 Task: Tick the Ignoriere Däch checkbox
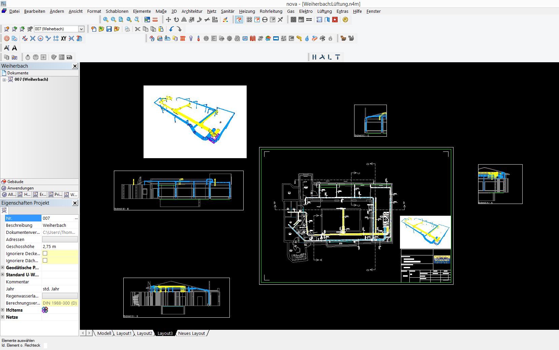(x=45, y=260)
